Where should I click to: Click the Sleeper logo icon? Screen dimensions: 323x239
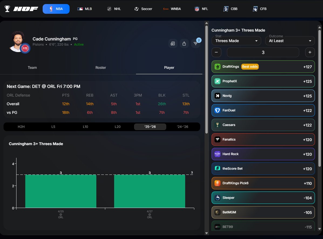pos(217,198)
